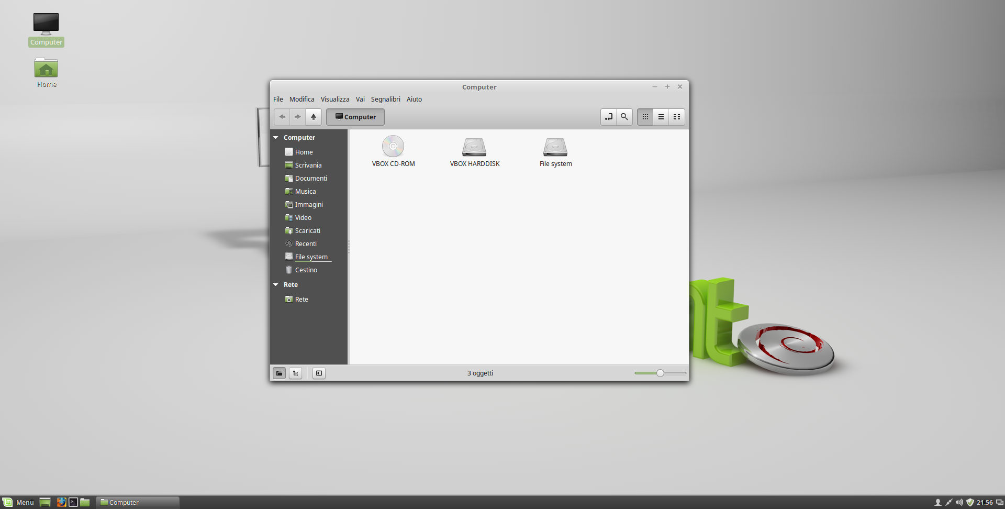Hide the sidebar using status bar button
1005x509 pixels.
tap(319, 373)
